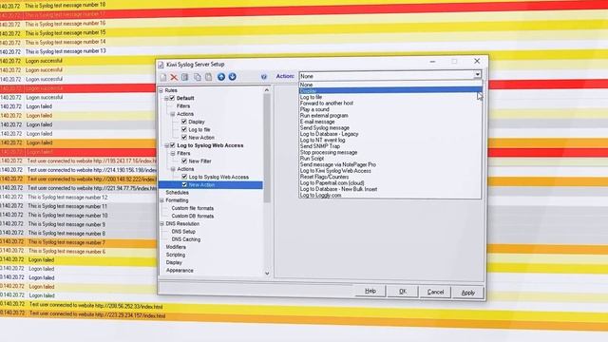The width and height of the screenshot is (608, 342).
Task: Choose Run Script action
Action: 390,159
